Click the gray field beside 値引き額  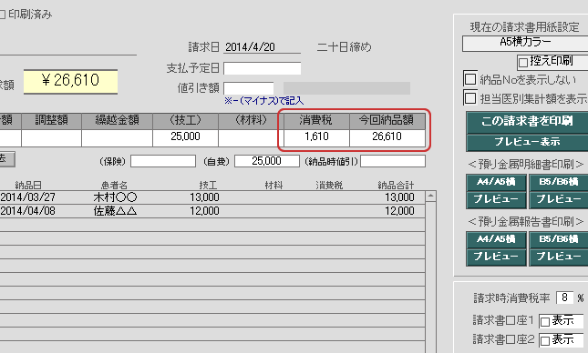pos(346,88)
